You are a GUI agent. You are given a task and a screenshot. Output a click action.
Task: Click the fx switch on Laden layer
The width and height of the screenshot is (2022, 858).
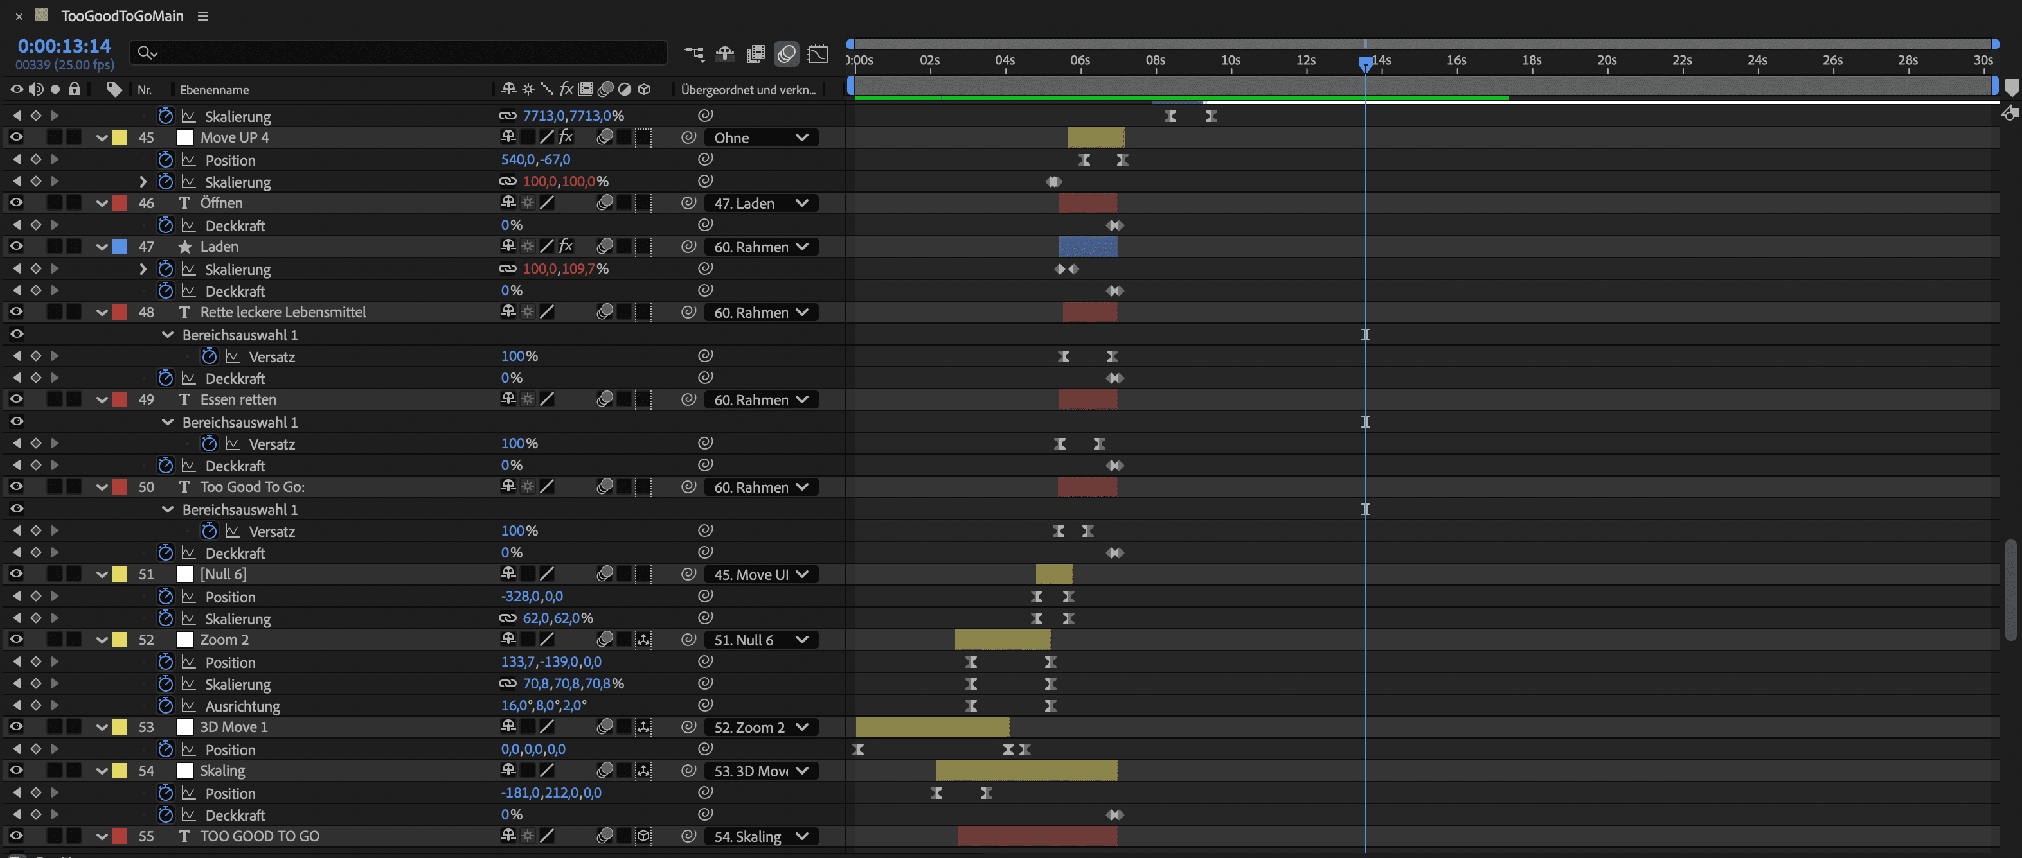[565, 246]
